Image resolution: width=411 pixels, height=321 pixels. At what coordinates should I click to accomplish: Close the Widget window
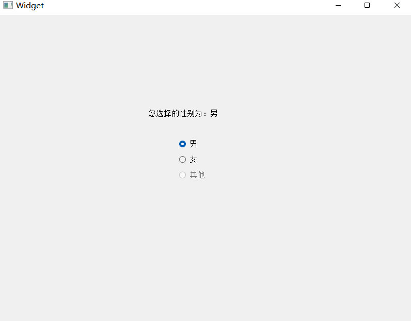pos(397,5)
